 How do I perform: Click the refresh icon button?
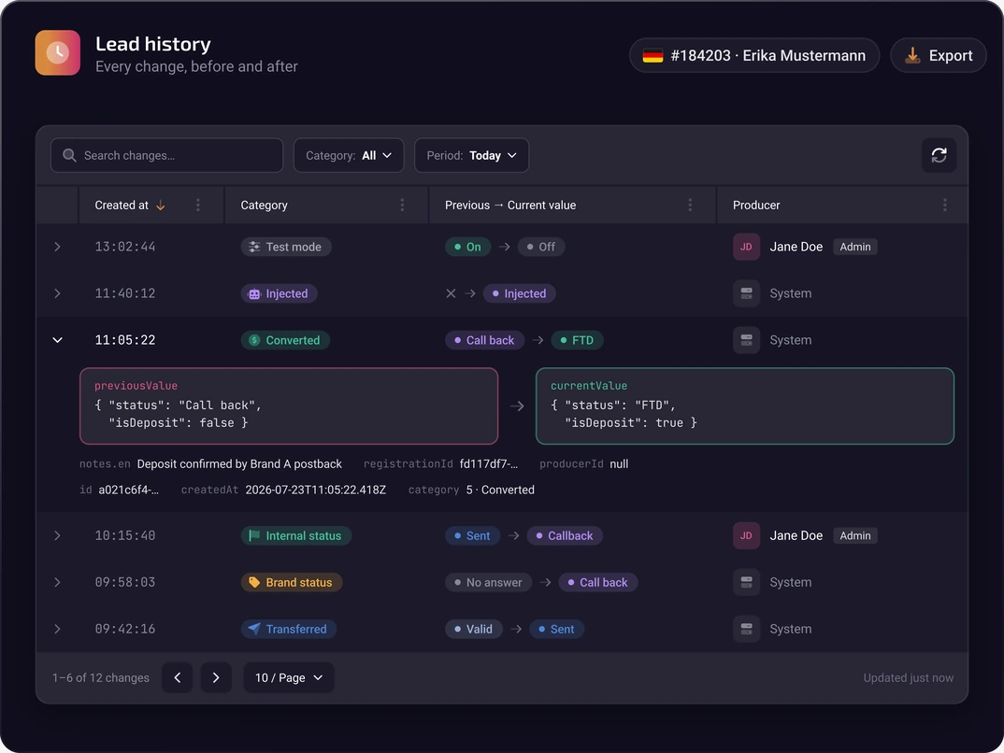point(939,155)
